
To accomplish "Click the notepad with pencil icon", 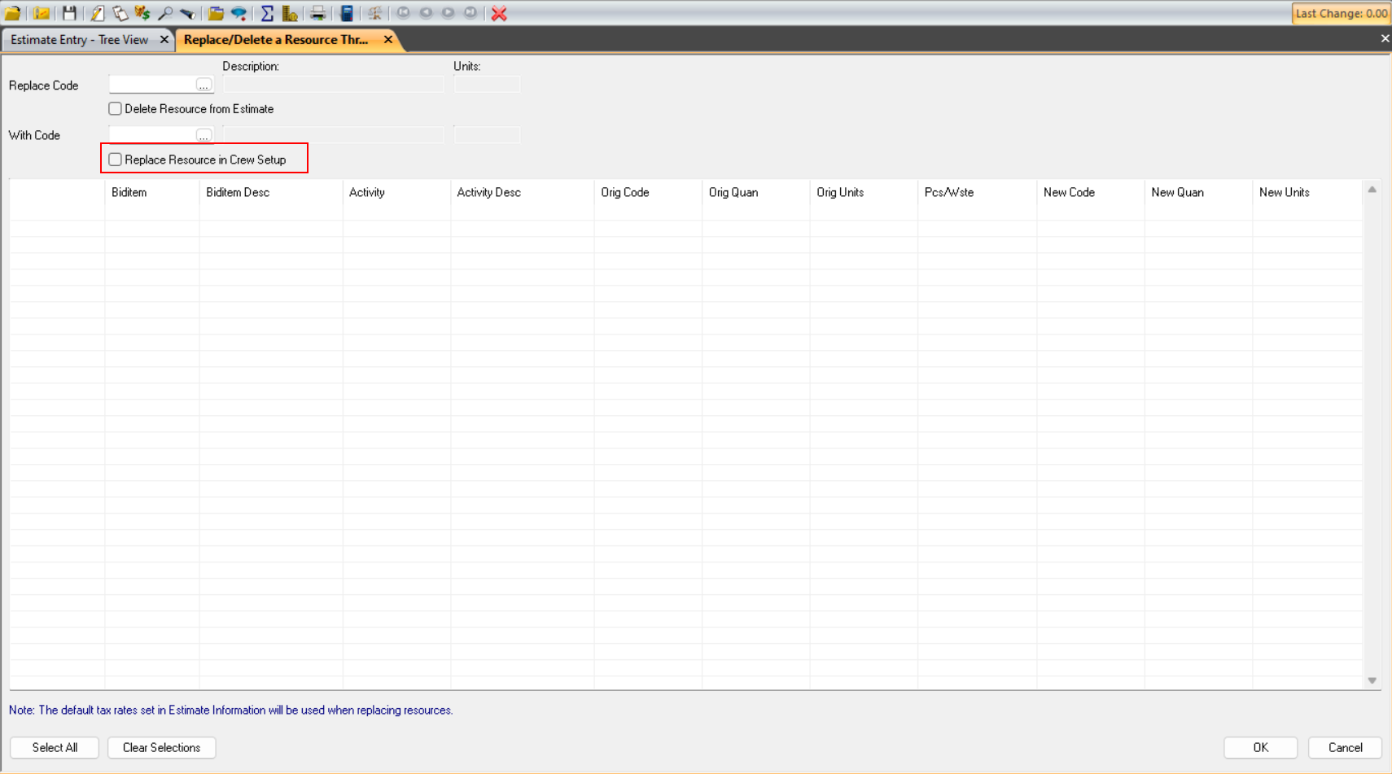I will [97, 13].
